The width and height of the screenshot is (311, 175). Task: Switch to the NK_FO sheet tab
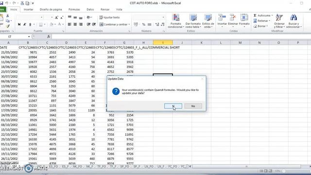[x=77, y=166]
